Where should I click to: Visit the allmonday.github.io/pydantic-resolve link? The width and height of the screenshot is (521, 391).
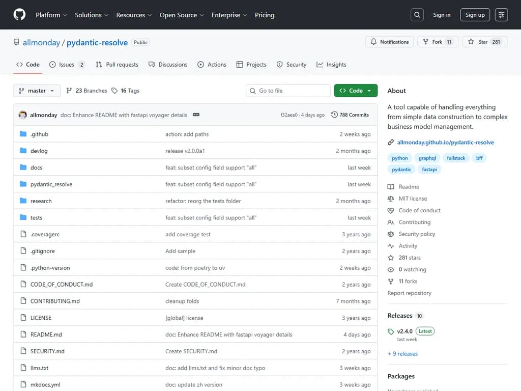446,142
